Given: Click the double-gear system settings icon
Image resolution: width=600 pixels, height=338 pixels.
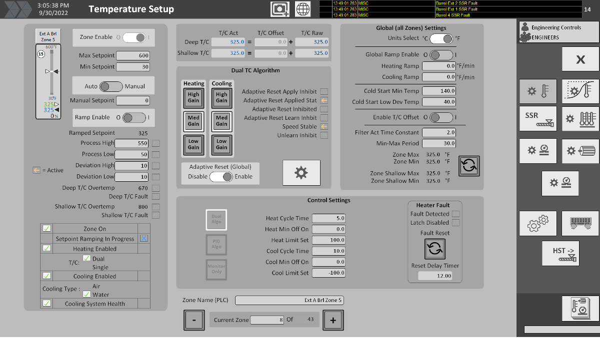Looking at the screenshot, I should click(538, 223).
